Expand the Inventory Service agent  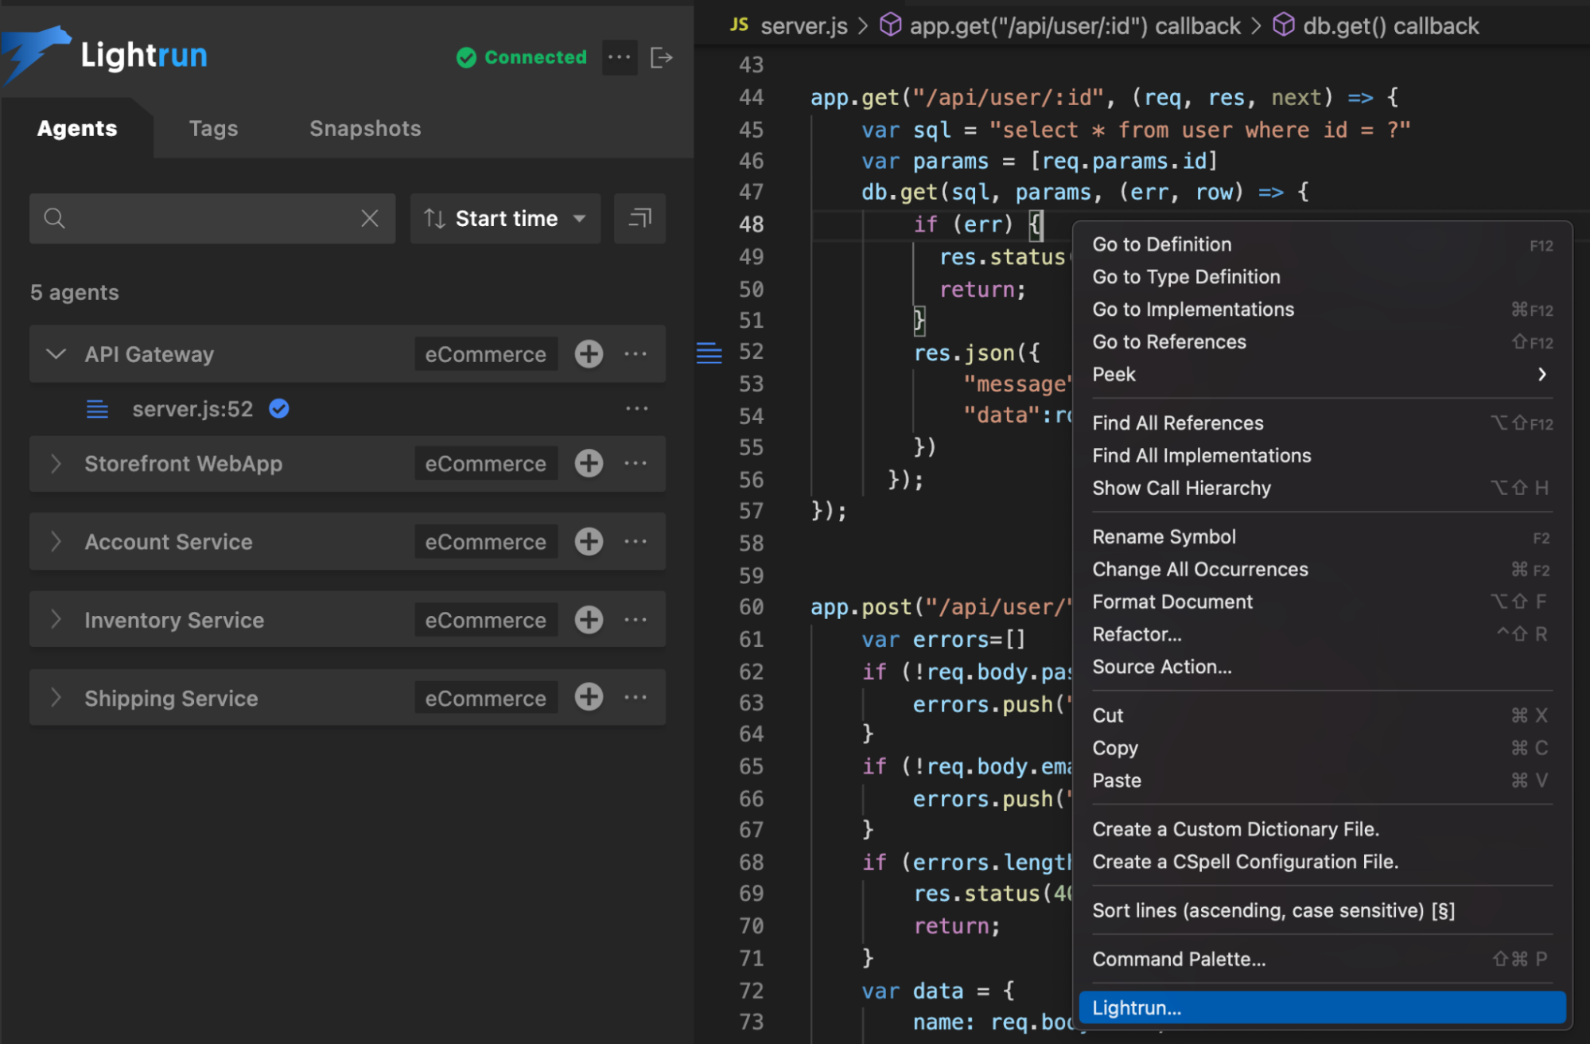point(56,620)
